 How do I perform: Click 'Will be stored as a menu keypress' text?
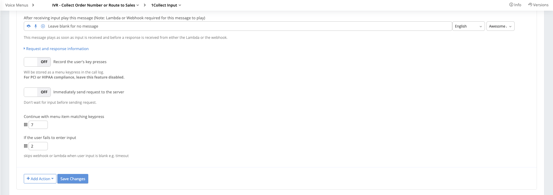click(x=64, y=72)
